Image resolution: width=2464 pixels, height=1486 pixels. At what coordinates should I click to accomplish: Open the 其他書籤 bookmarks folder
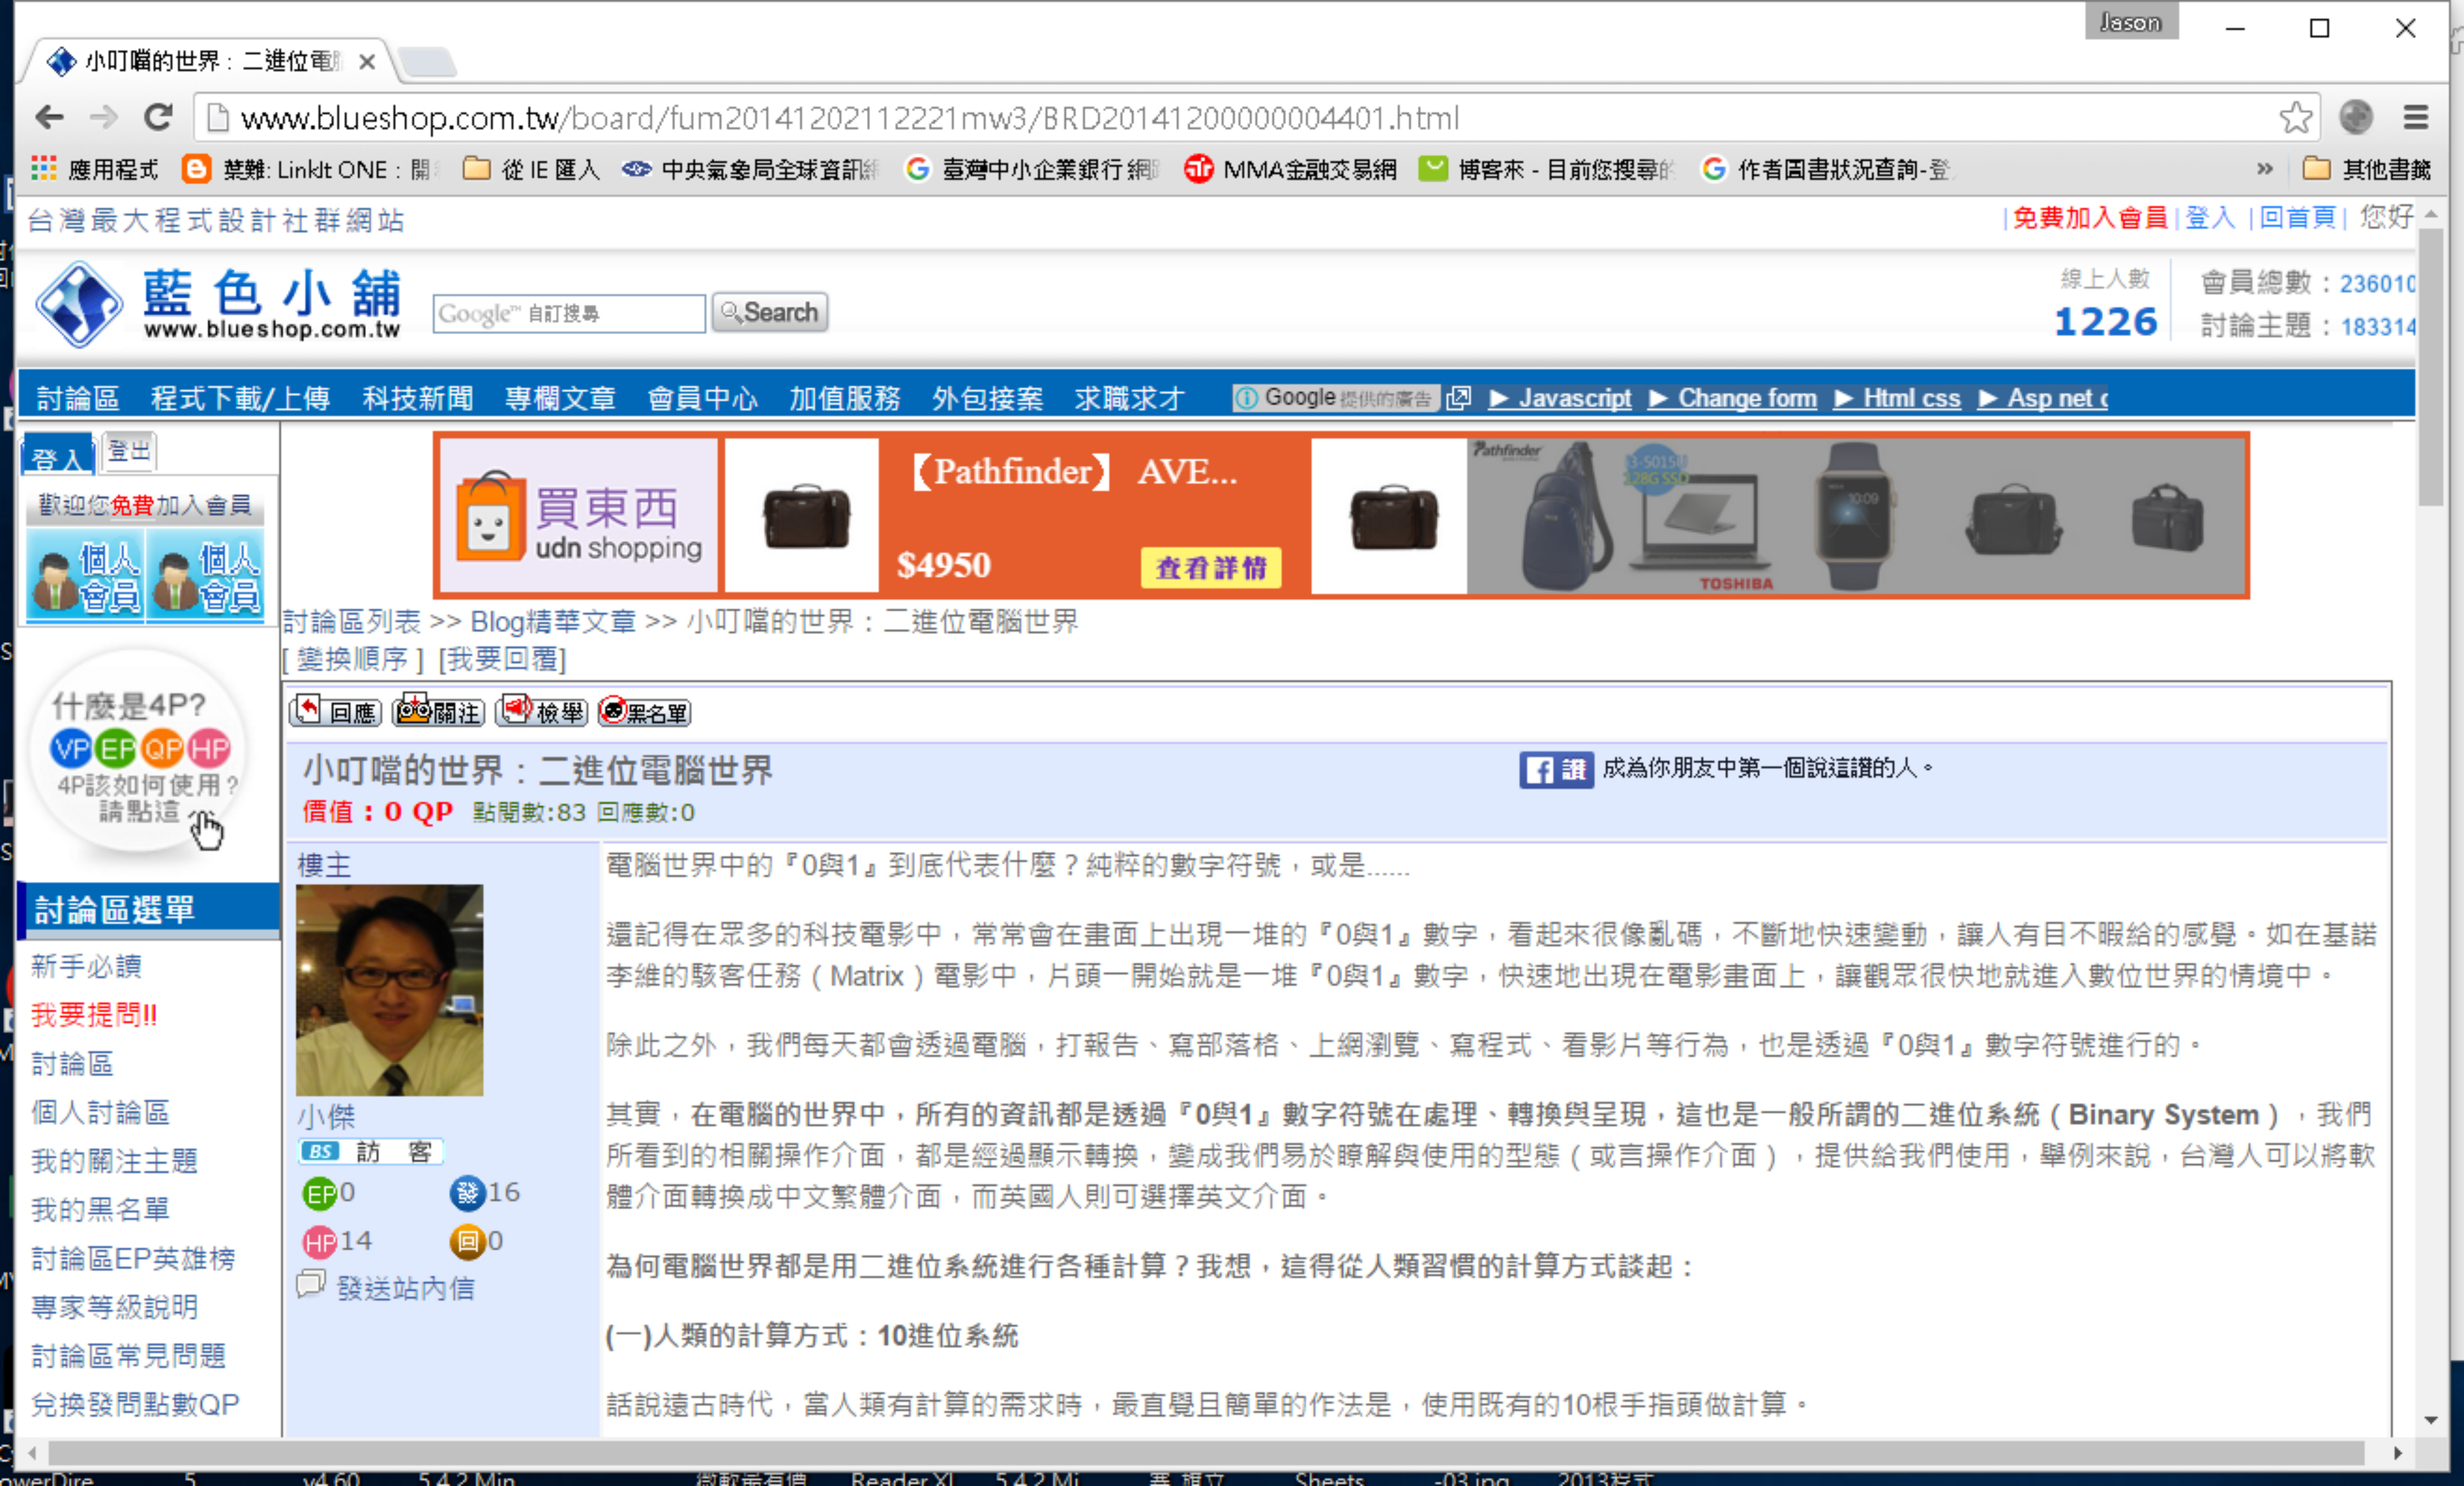tap(2366, 169)
